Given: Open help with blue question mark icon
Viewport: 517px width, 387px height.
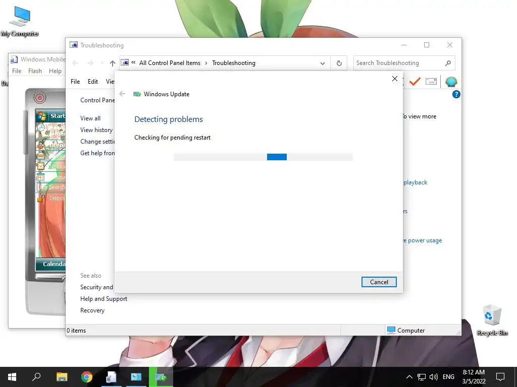Looking at the screenshot, I should point(456,94).
